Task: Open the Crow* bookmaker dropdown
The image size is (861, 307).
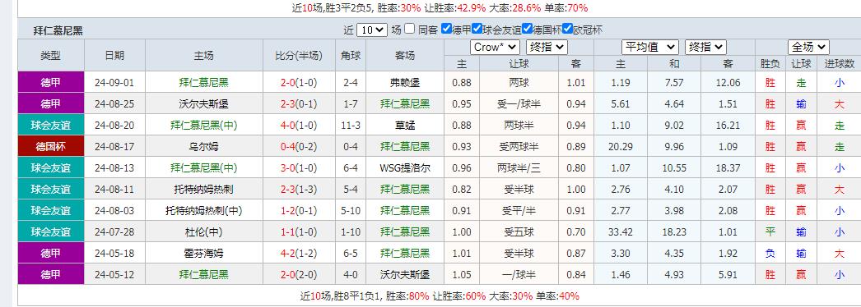Action: click(x=495, y=47)
